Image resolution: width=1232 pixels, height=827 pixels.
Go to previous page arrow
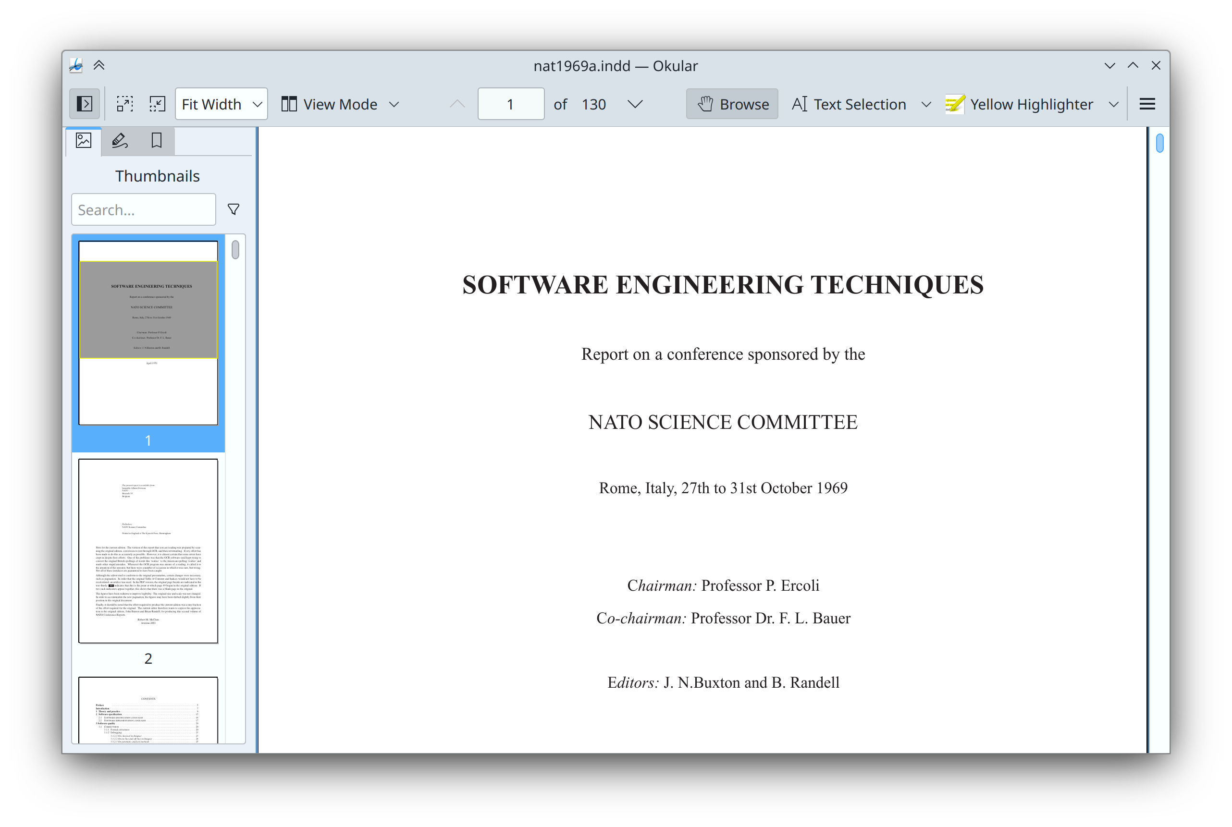pos(457,104)
